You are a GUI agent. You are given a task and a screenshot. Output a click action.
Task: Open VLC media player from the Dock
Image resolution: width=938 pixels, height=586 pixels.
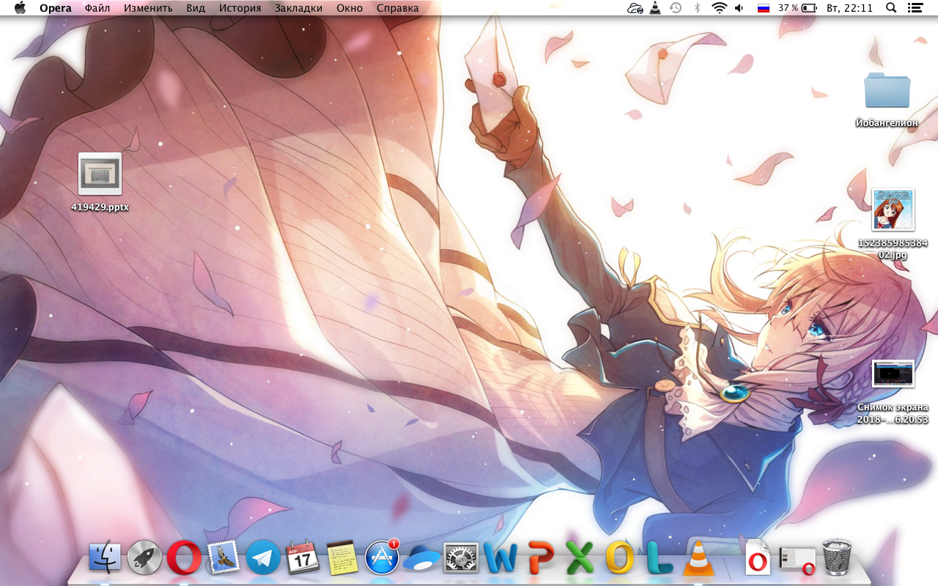pos(698,559)
